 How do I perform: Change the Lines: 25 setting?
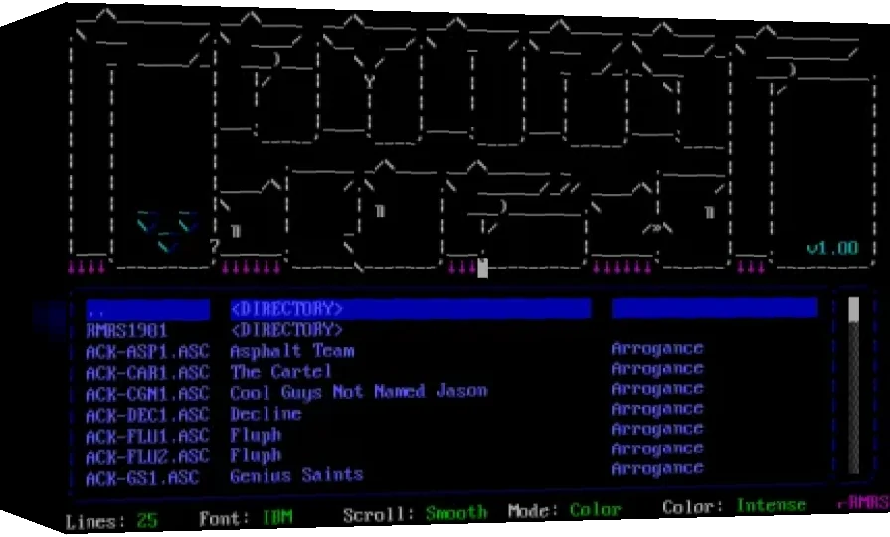pyautogui.click(x=111, y=520)
